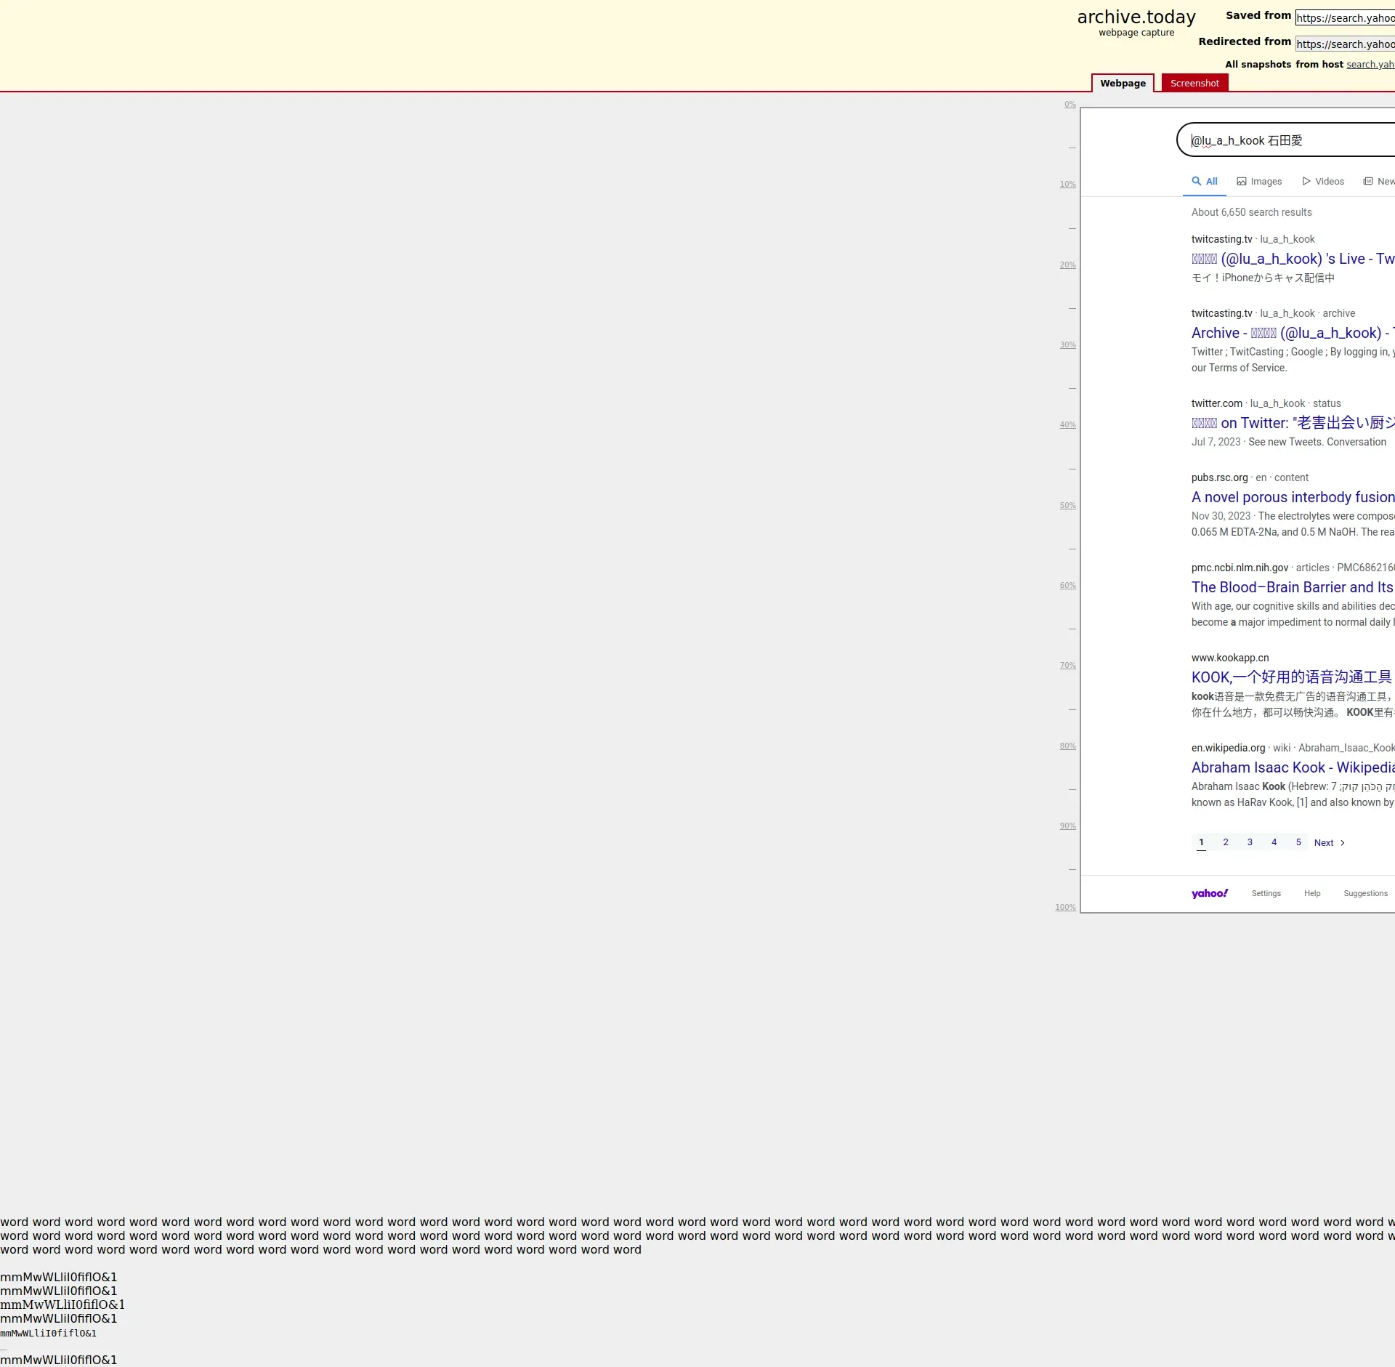Image resolution: width=1395 pixels, height=1367 pixels.
Task: Click the Yahoo logo in footer
Action: (1210, 893)
